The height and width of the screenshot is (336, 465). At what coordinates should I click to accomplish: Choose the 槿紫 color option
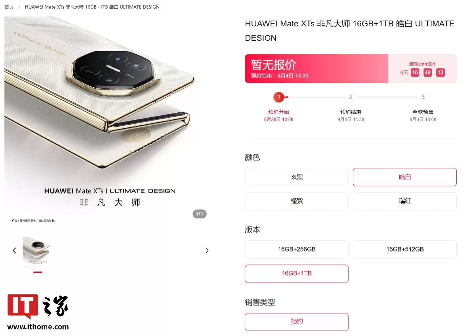pyautogui.click(x=297, y=201)
